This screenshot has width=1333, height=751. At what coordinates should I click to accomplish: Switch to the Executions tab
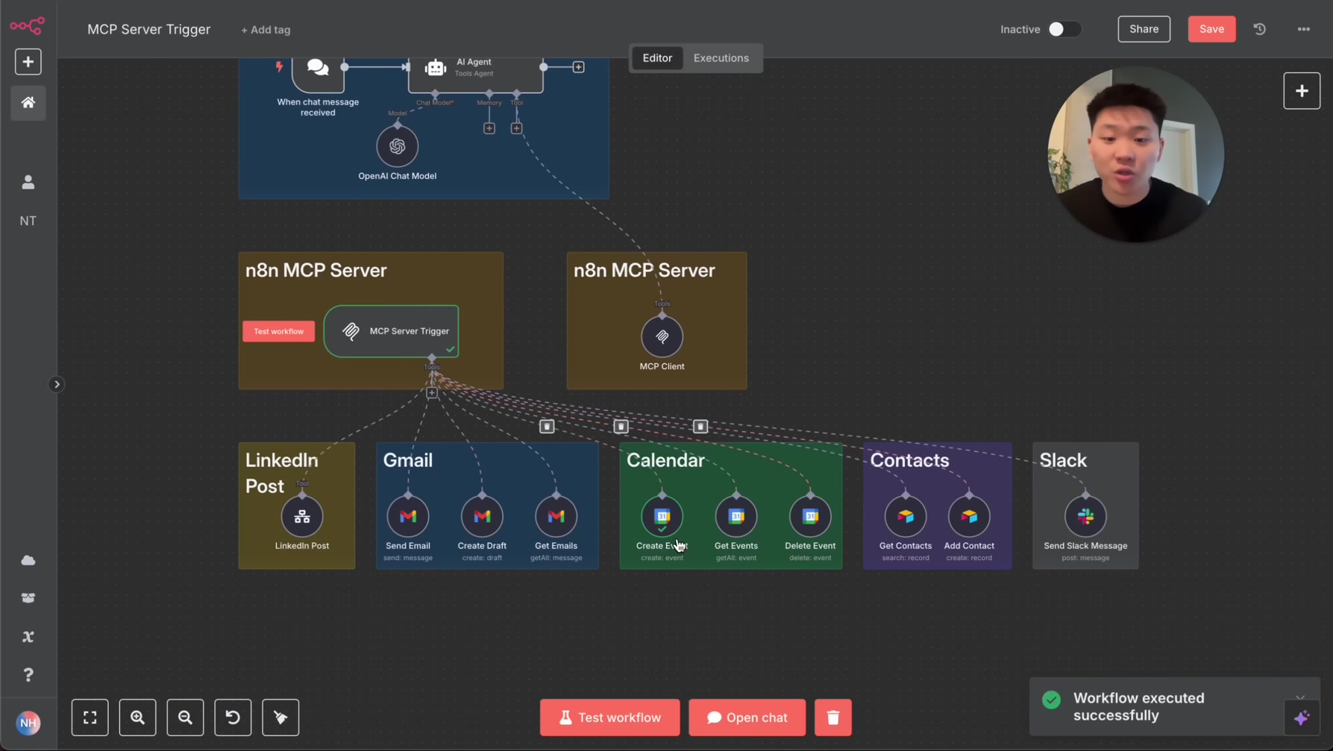click(721, 57)
